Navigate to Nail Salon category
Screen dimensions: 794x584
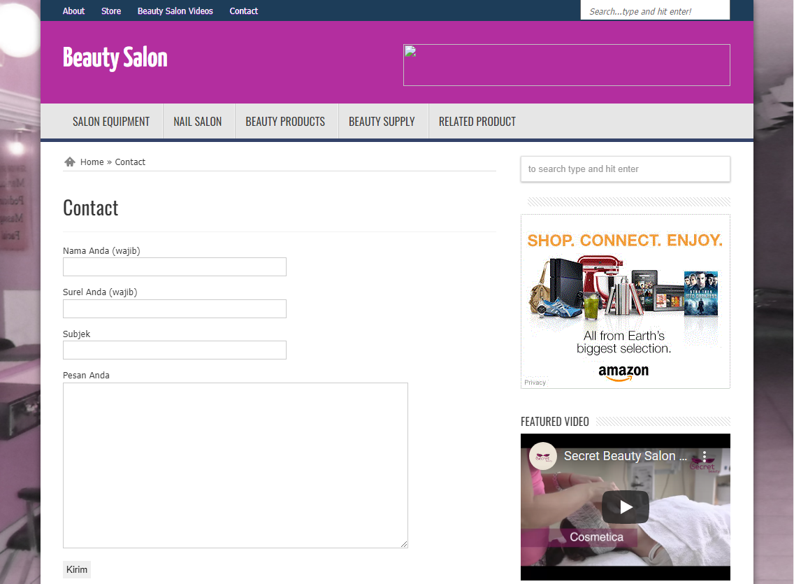point(198,122)
